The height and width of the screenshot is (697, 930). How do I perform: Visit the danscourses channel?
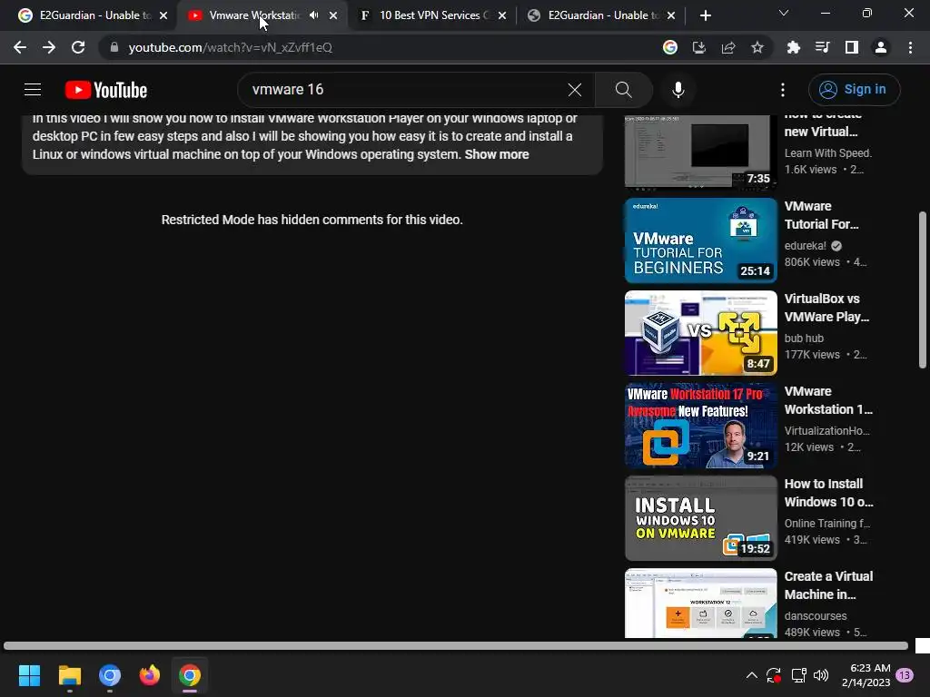point(816,616)
